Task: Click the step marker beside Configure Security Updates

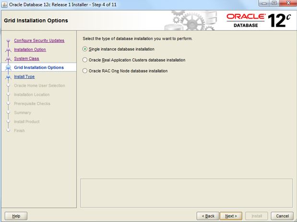Action: (8, 41)
